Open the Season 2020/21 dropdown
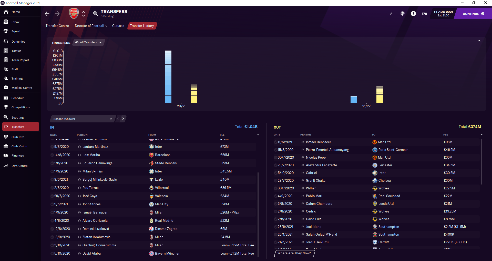The image size is (492, 261). (83, 119)
